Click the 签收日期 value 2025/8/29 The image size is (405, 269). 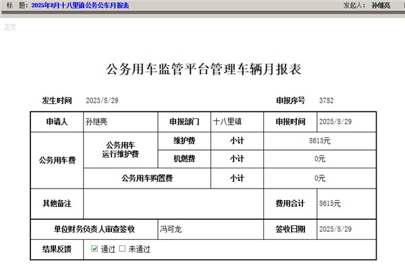pos(335,229)
